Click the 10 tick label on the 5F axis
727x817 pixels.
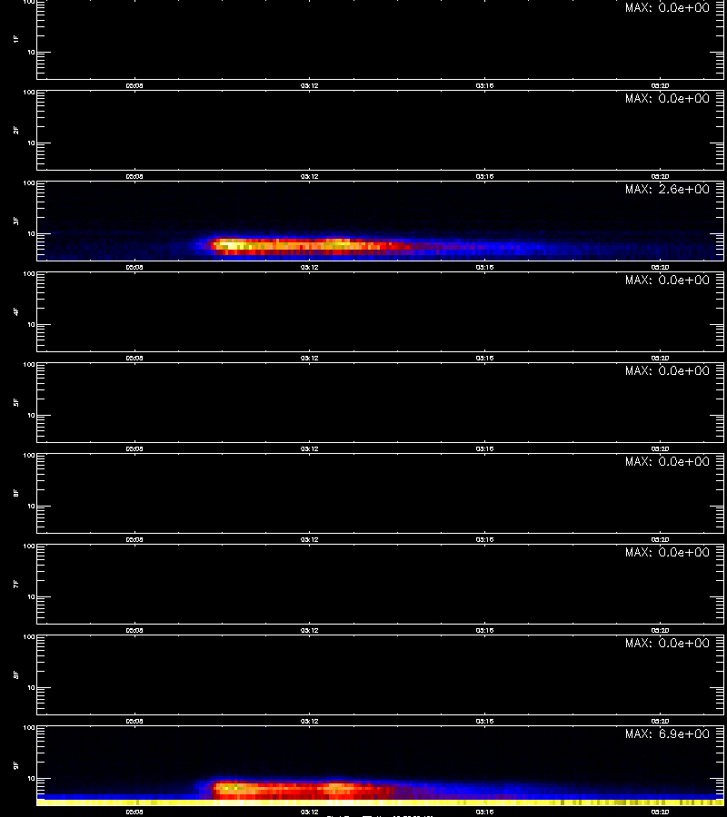click(31, 415)
